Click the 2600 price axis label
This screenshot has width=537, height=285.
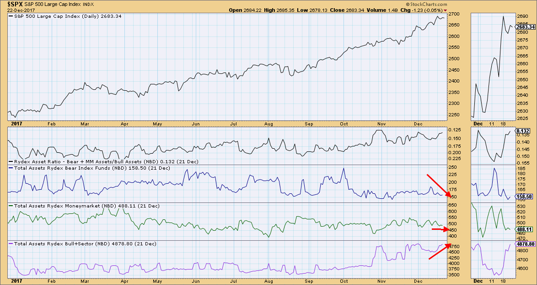455,36
